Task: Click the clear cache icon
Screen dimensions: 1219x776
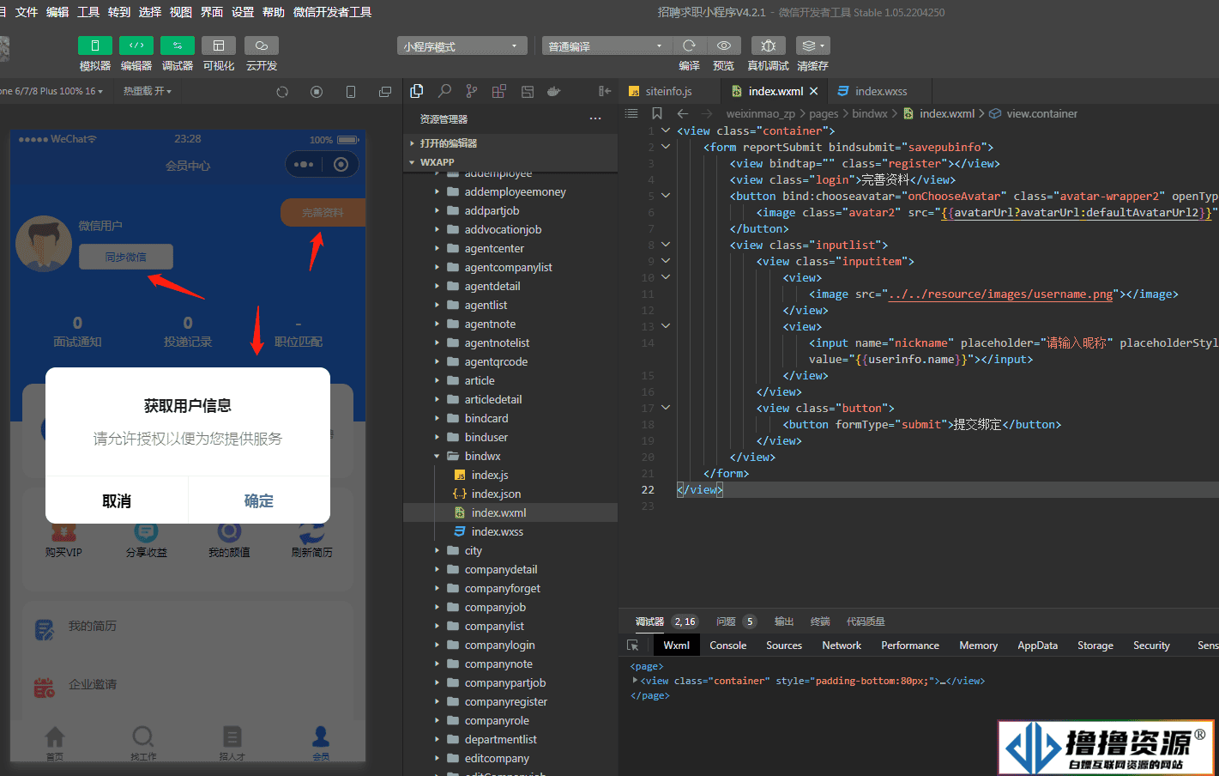Action: pyautogui.click(x=812, y=45)
